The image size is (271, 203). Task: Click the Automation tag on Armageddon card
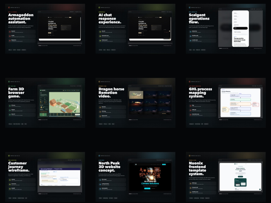[24, 50]
